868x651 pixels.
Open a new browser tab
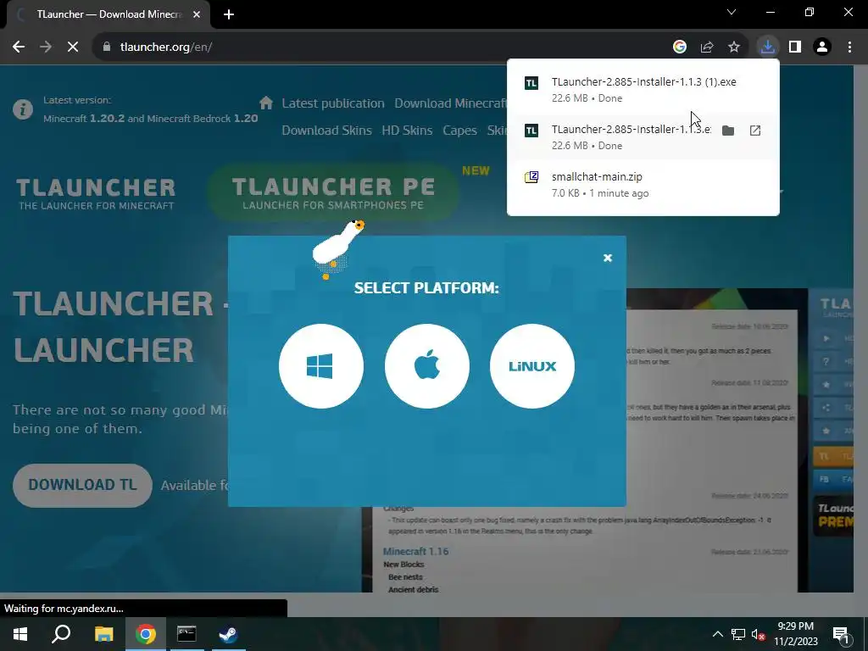(x=229, y=15)
